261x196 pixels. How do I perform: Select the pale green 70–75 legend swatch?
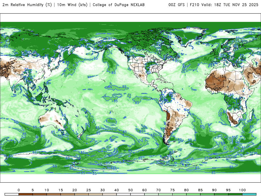point(165,194)
